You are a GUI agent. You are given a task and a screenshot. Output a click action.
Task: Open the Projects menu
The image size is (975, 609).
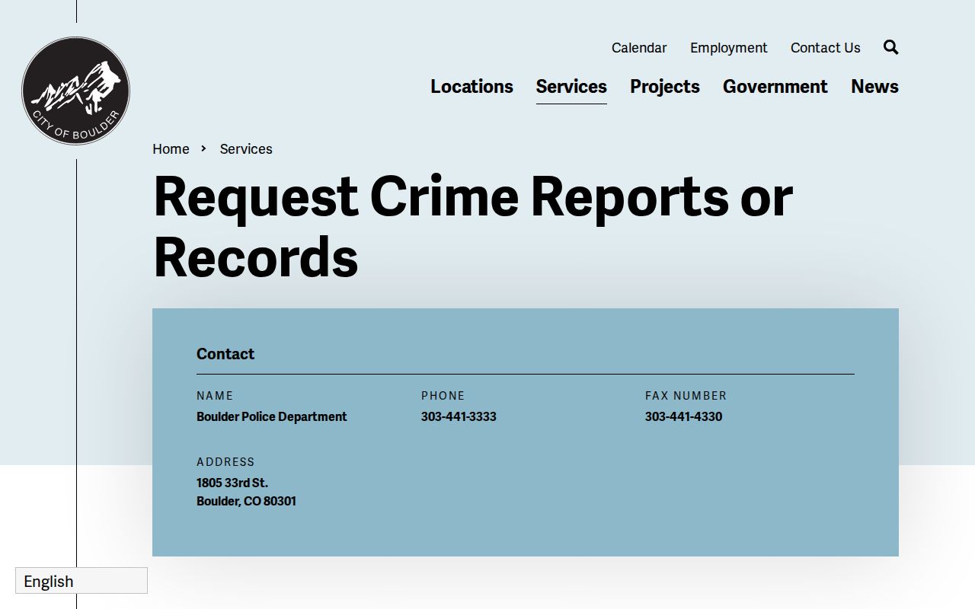[x=664, y=87]
